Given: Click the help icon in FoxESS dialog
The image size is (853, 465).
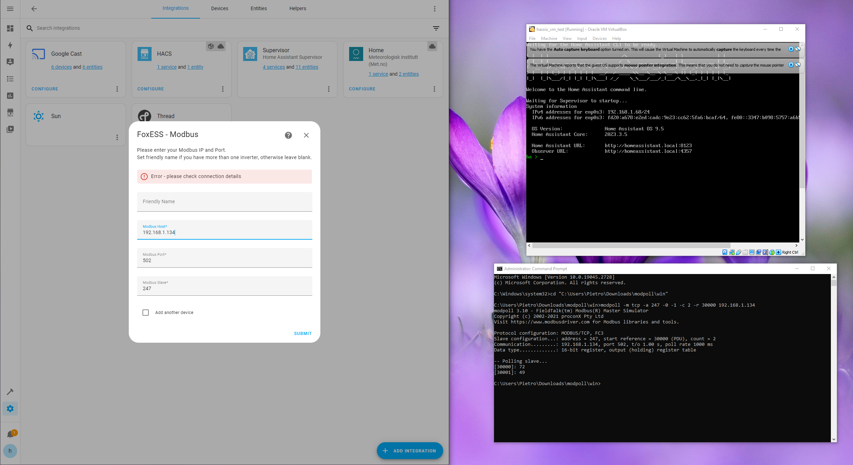Looking at the screenshot, I should pos(288,135).
